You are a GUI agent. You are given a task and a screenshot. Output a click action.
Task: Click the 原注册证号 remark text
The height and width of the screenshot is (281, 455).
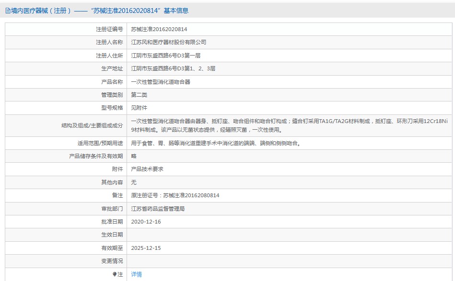(x=175, y=195)
